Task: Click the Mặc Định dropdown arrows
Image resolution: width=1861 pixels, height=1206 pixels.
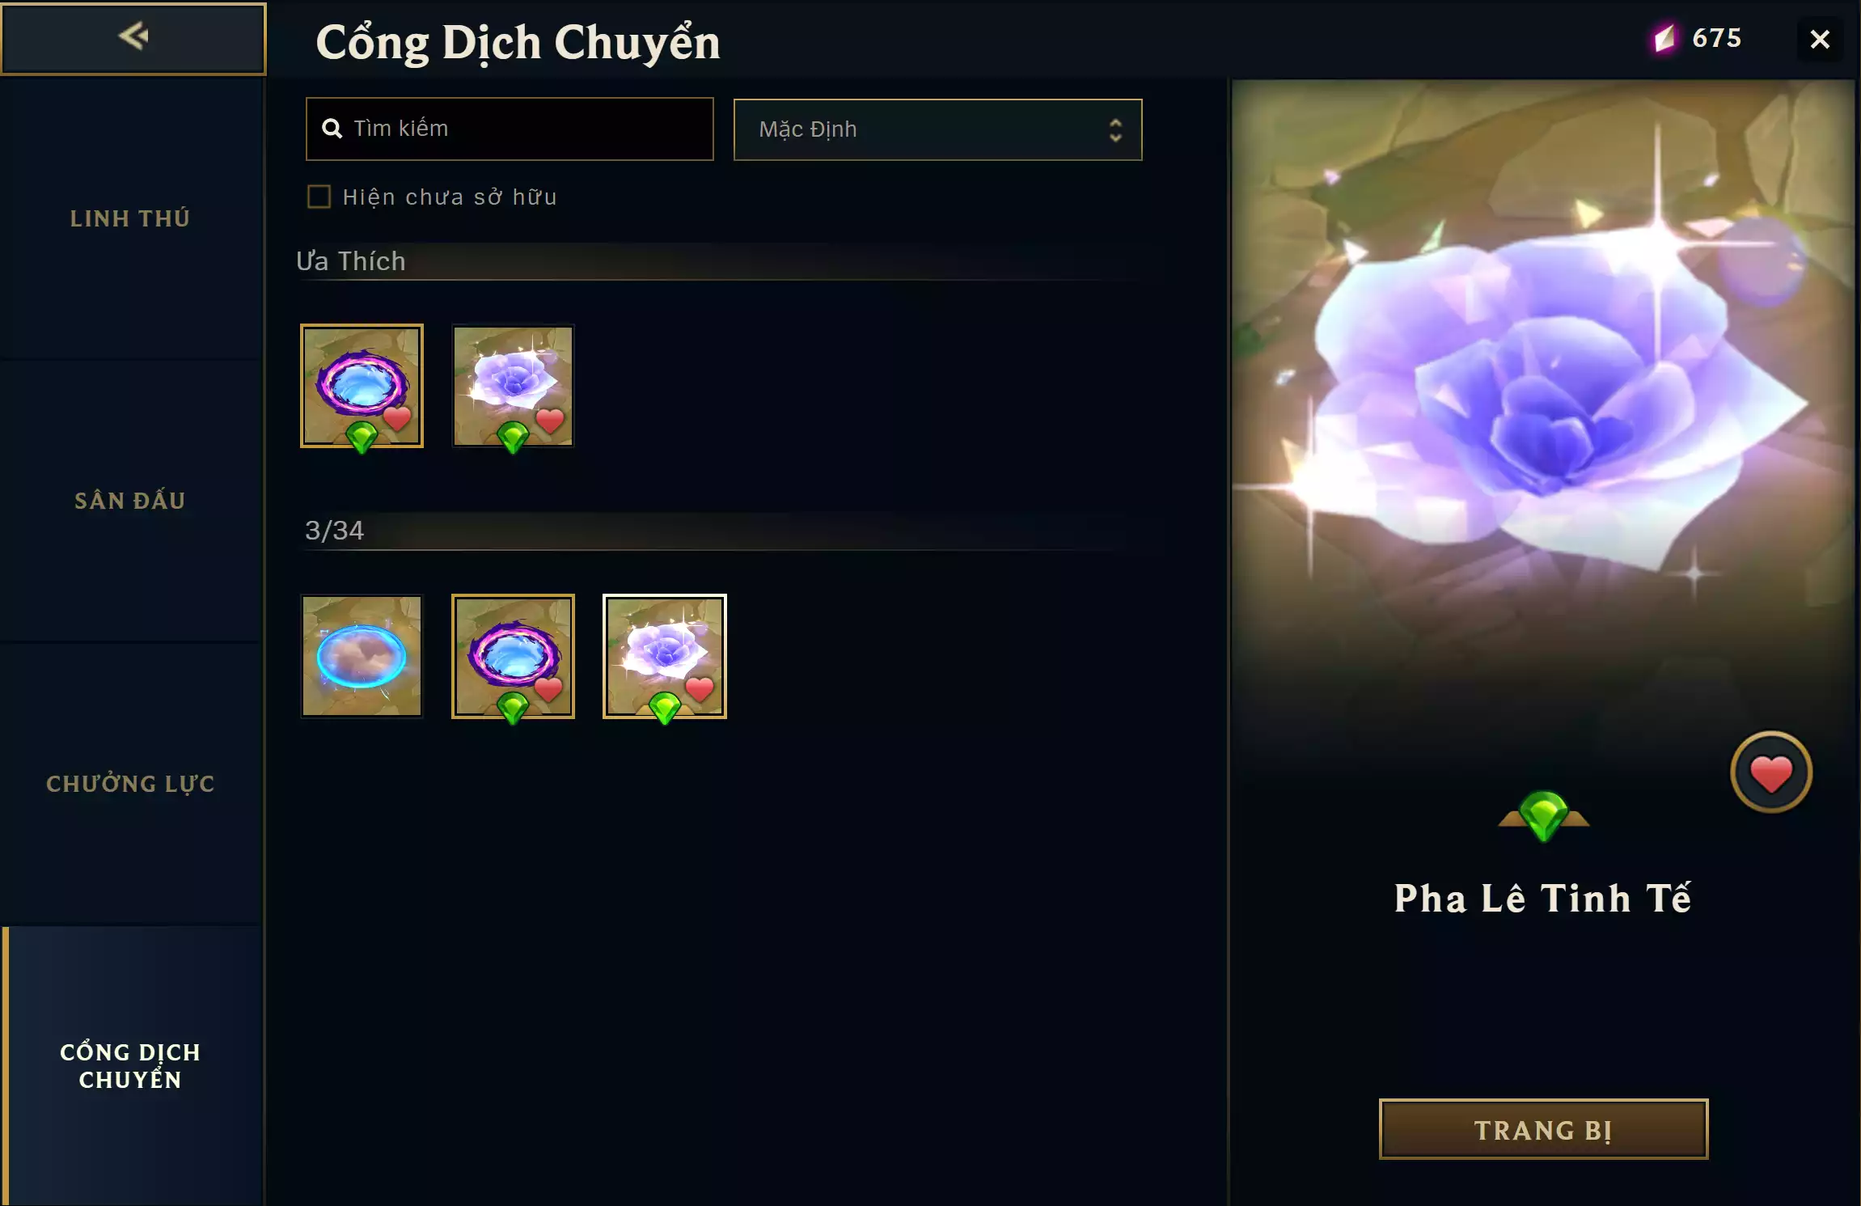Action: 1115,130
